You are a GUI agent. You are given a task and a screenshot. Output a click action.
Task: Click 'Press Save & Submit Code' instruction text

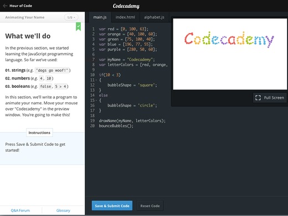pos(35,147)
